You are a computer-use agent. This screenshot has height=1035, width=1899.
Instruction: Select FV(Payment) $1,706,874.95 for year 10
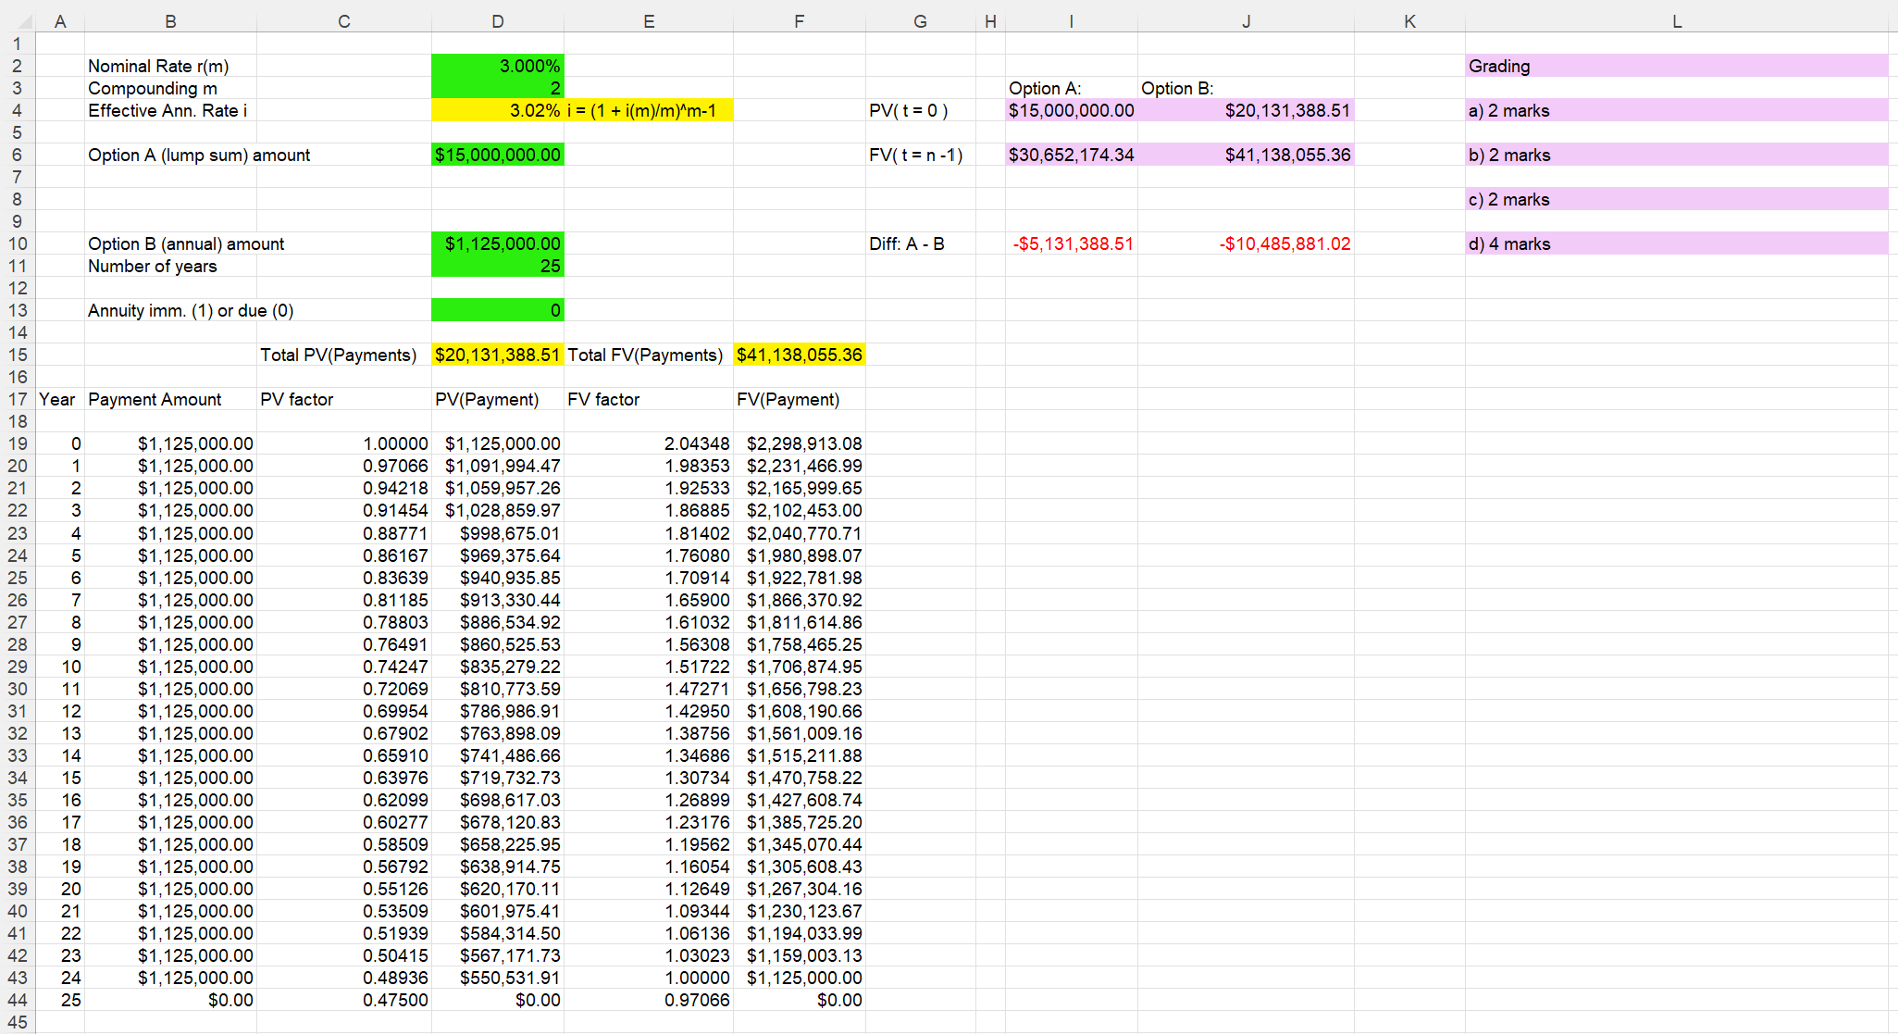point(800,667)
